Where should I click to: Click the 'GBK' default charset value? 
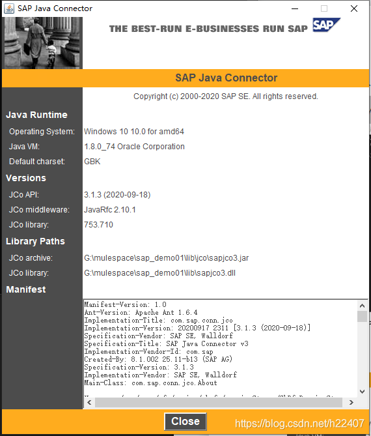[92, 161]
